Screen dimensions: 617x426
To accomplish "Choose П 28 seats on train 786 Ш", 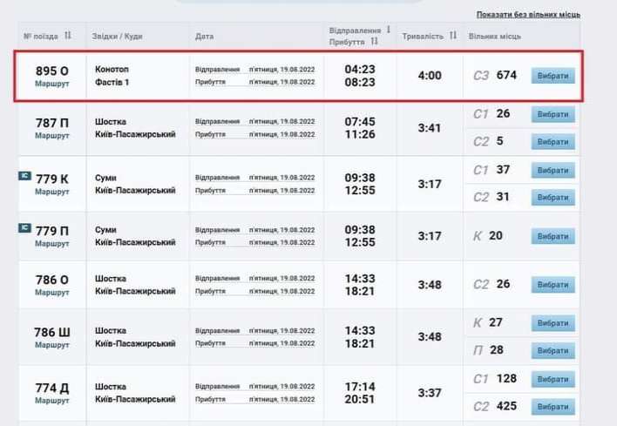I will tap(553, 351).
